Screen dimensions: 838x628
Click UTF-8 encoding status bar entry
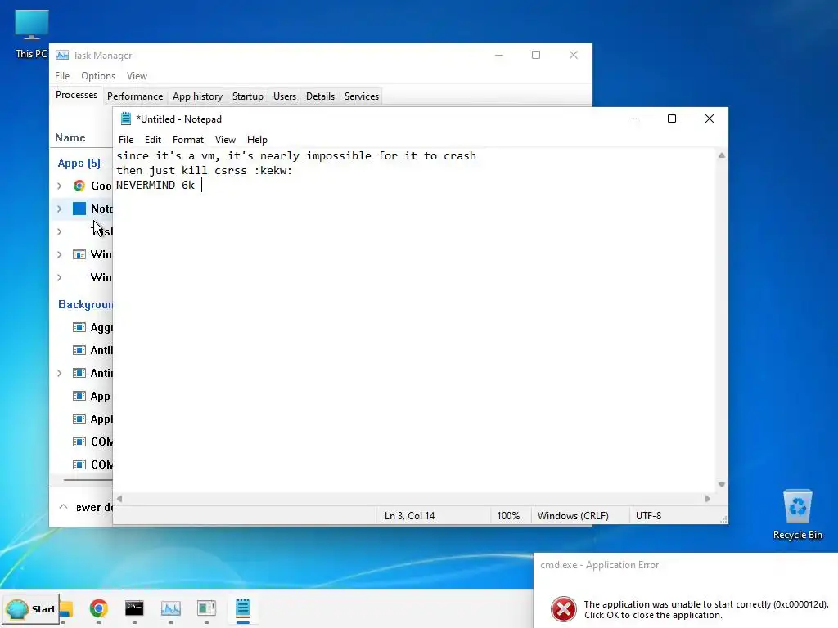tap(648, 516)
